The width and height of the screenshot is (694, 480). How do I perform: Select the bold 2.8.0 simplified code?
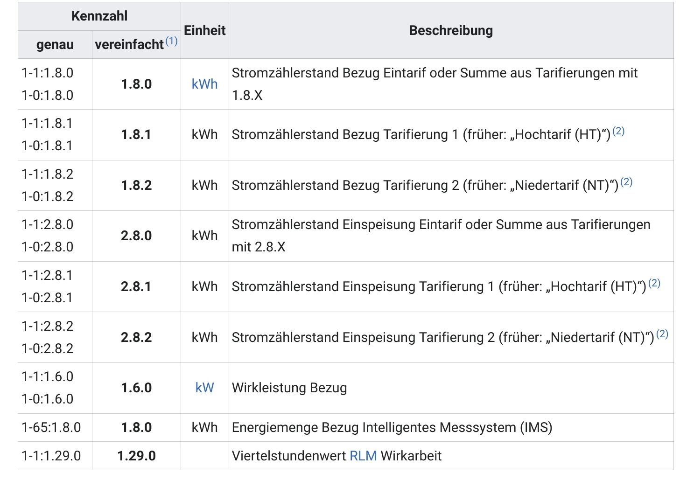[x=136, y=236]
